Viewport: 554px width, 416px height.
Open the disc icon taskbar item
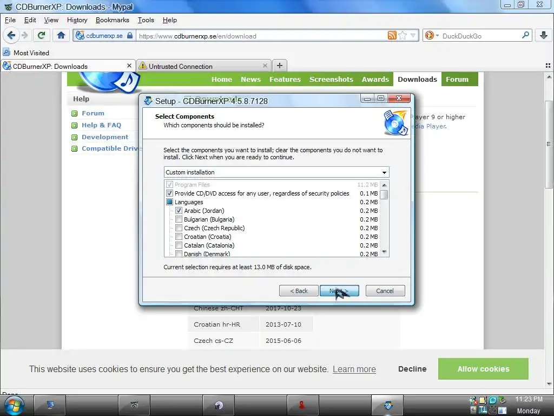click(x=219, y=405)
